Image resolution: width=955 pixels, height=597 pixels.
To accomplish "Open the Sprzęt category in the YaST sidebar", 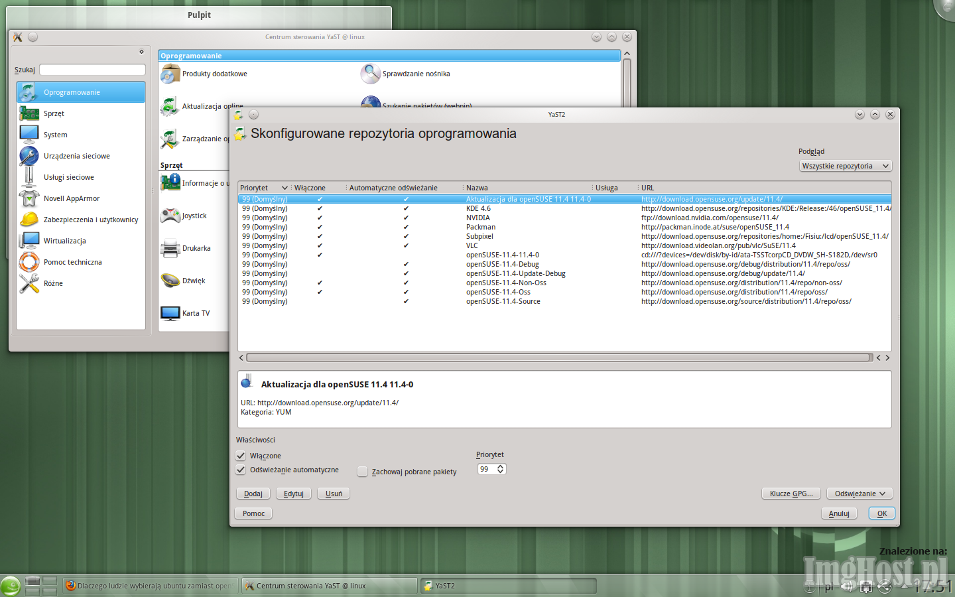I will pos(81,113).
